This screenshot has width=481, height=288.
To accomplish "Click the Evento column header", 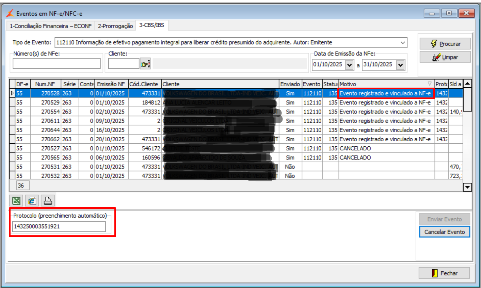I will point(312,84).
